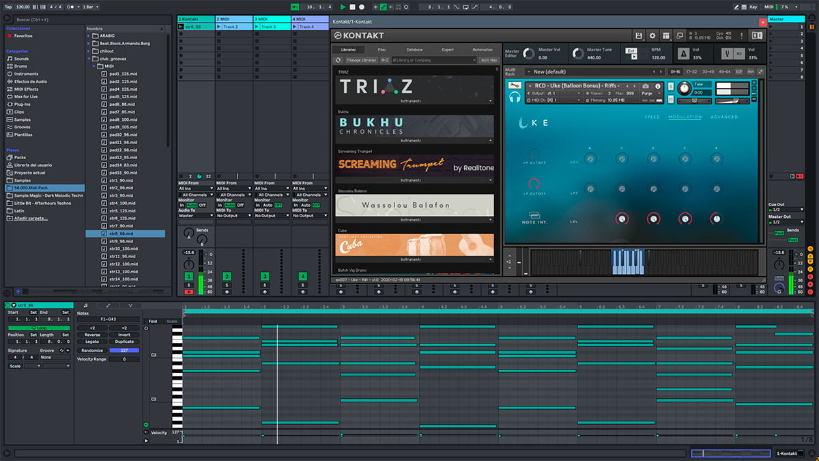The image size is (819, 461).
Task: Click track 1 activator button
Action: (x=189, y=276)
